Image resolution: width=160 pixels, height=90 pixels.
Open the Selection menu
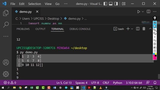(x=34, y=4)
